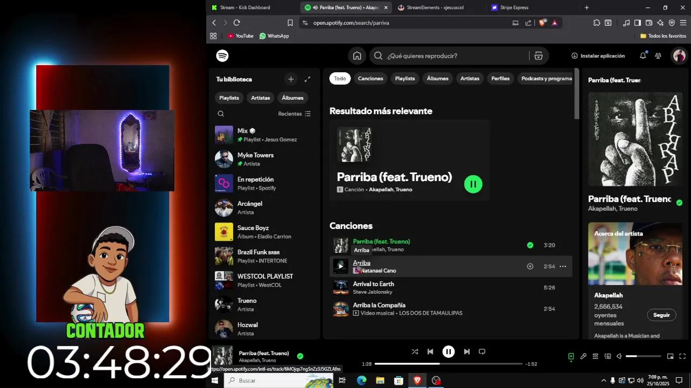The image size is (691, 388).
Task: Click Instalar aplicación
Action: point(598,56)
